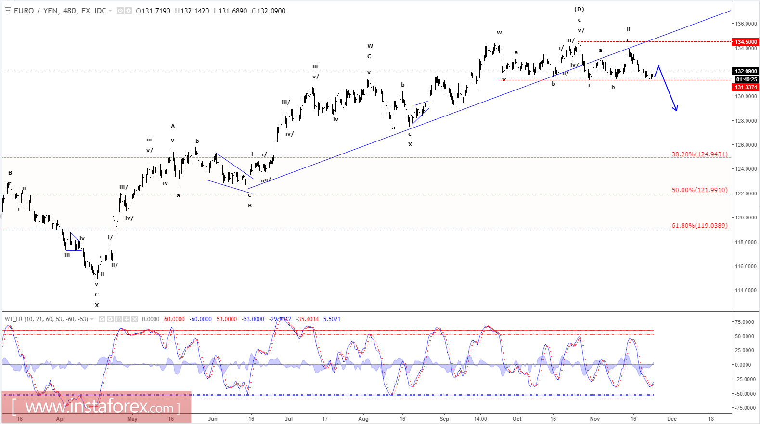Click the bar countdown timer 01:40:25
760x424 pixels.
coord(746,79)
